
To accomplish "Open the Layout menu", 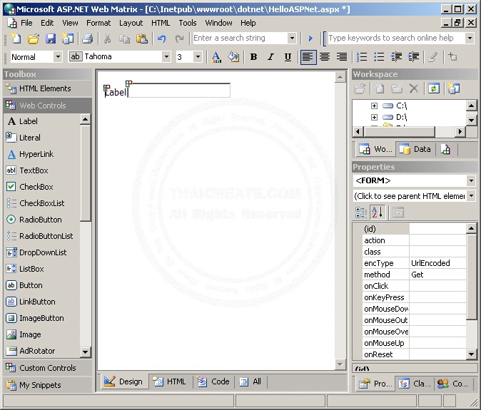I will (131, 23).
